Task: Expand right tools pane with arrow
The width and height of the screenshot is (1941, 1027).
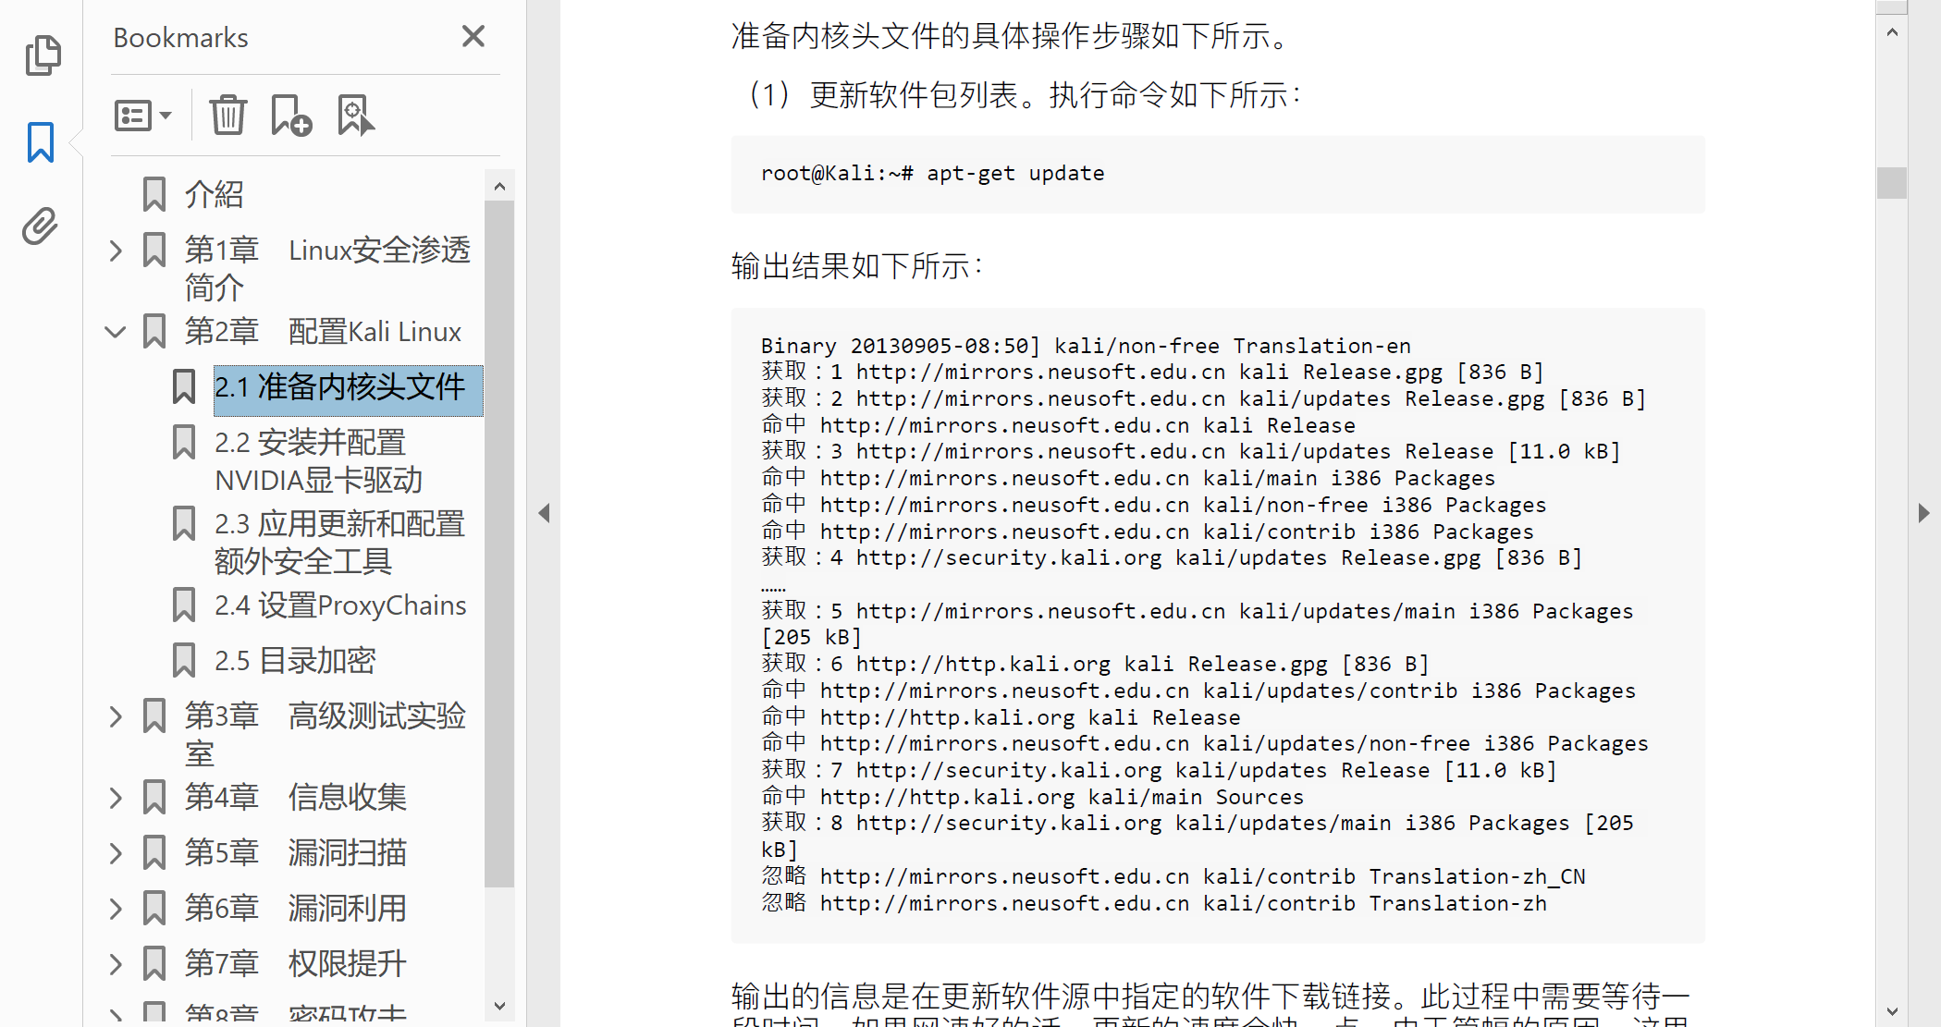Action: click(1923, 513)
